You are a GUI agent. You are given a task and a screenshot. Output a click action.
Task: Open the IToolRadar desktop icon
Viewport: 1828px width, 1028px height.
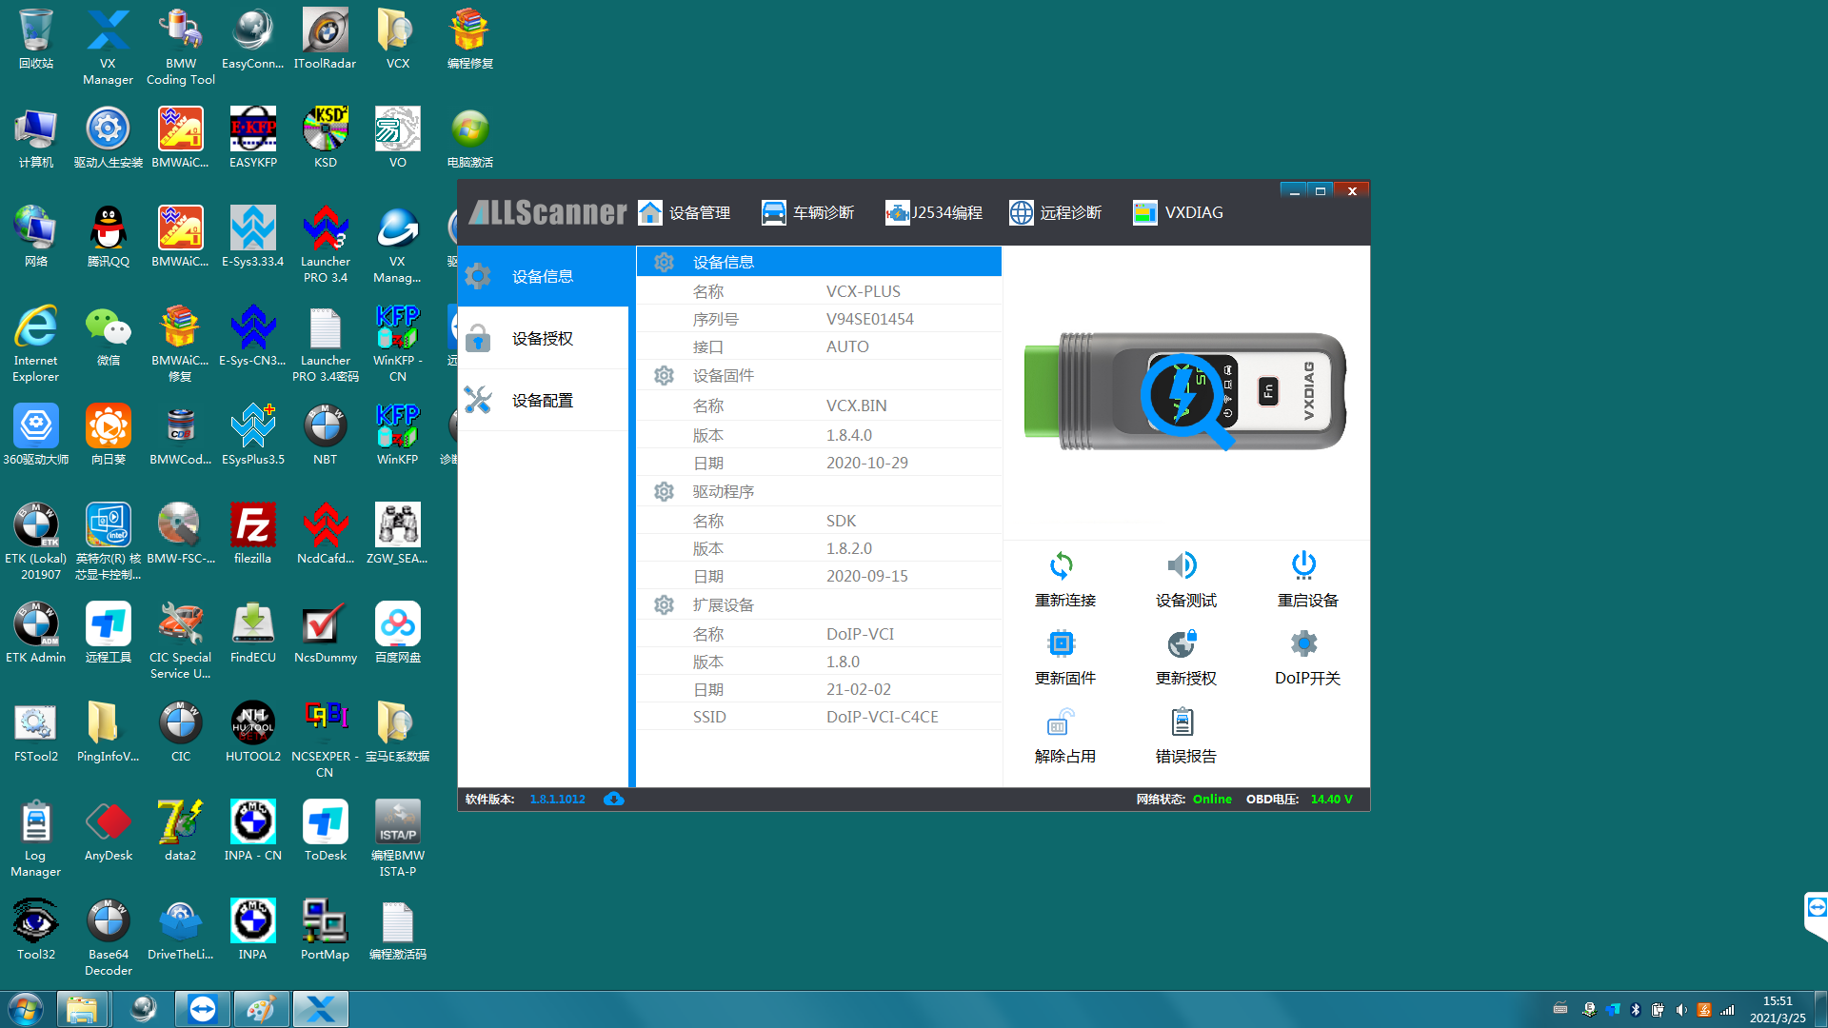pyautogui.click(x=325, y=40)
